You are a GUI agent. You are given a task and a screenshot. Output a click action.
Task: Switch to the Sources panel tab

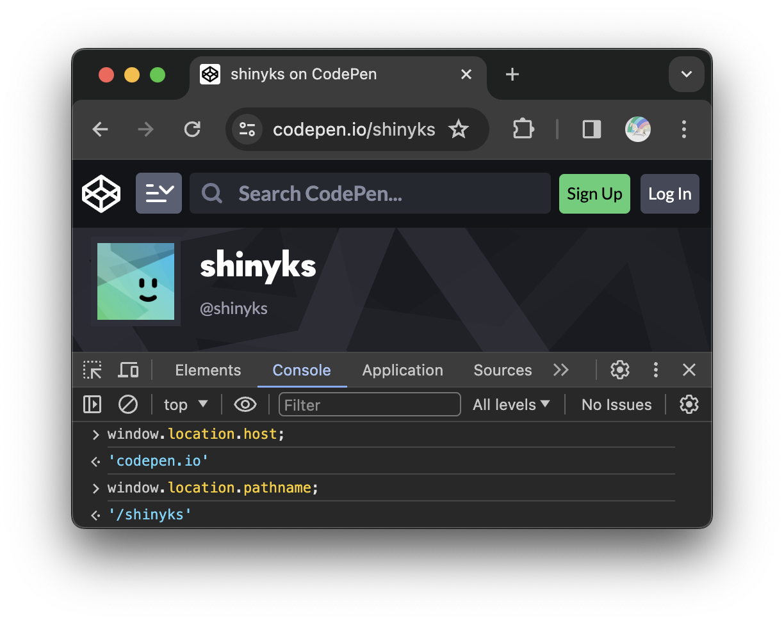click(503, 370)
